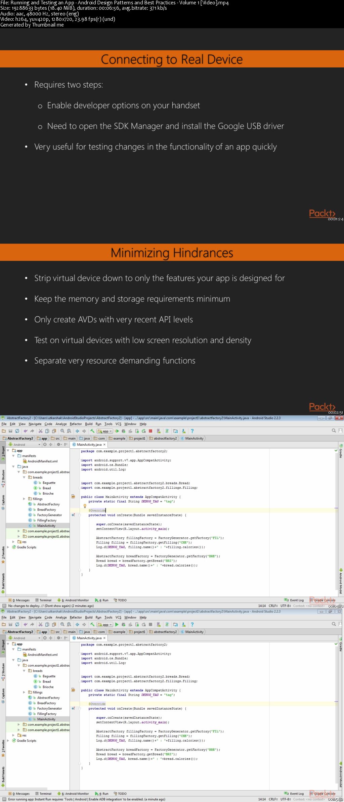Toggle the Captures tool window in 00:04:22 frame
Screen dimensions: 344x802
(3, 502)
